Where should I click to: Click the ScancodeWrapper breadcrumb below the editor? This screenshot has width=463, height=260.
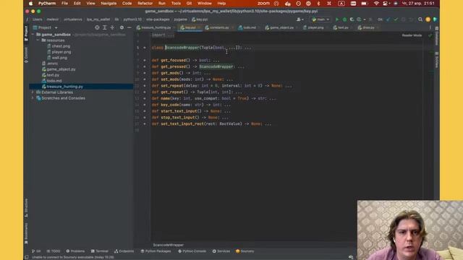pos(169,245)
